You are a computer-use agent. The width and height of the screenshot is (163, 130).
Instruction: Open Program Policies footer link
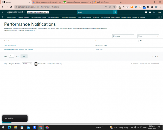tap(14, 64)
